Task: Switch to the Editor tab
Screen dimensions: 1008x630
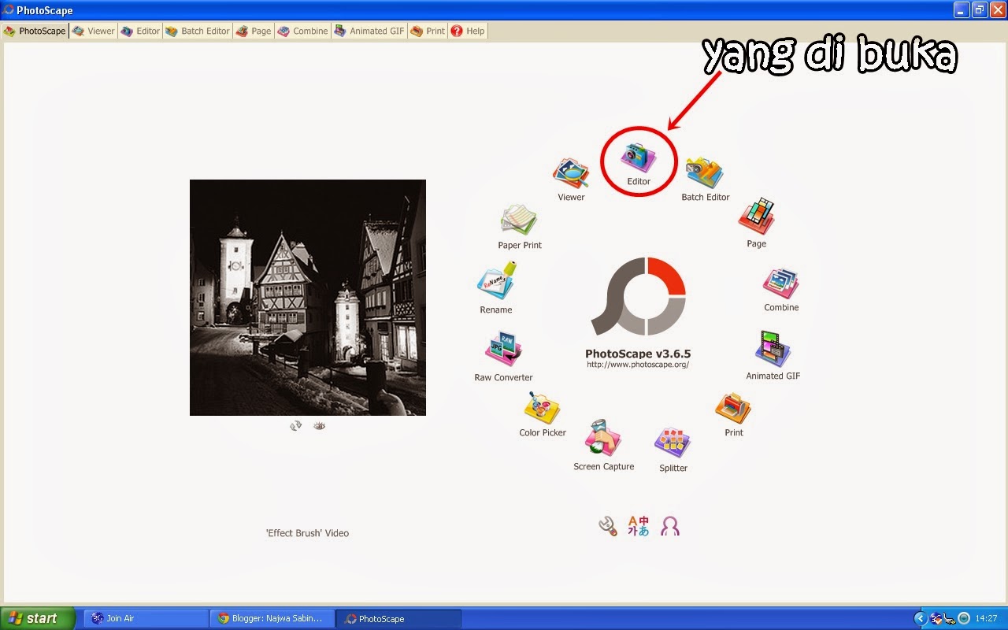Action: coord(141,31)
